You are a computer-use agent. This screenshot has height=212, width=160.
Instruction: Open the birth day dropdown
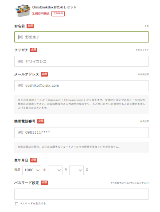[76, 170]
